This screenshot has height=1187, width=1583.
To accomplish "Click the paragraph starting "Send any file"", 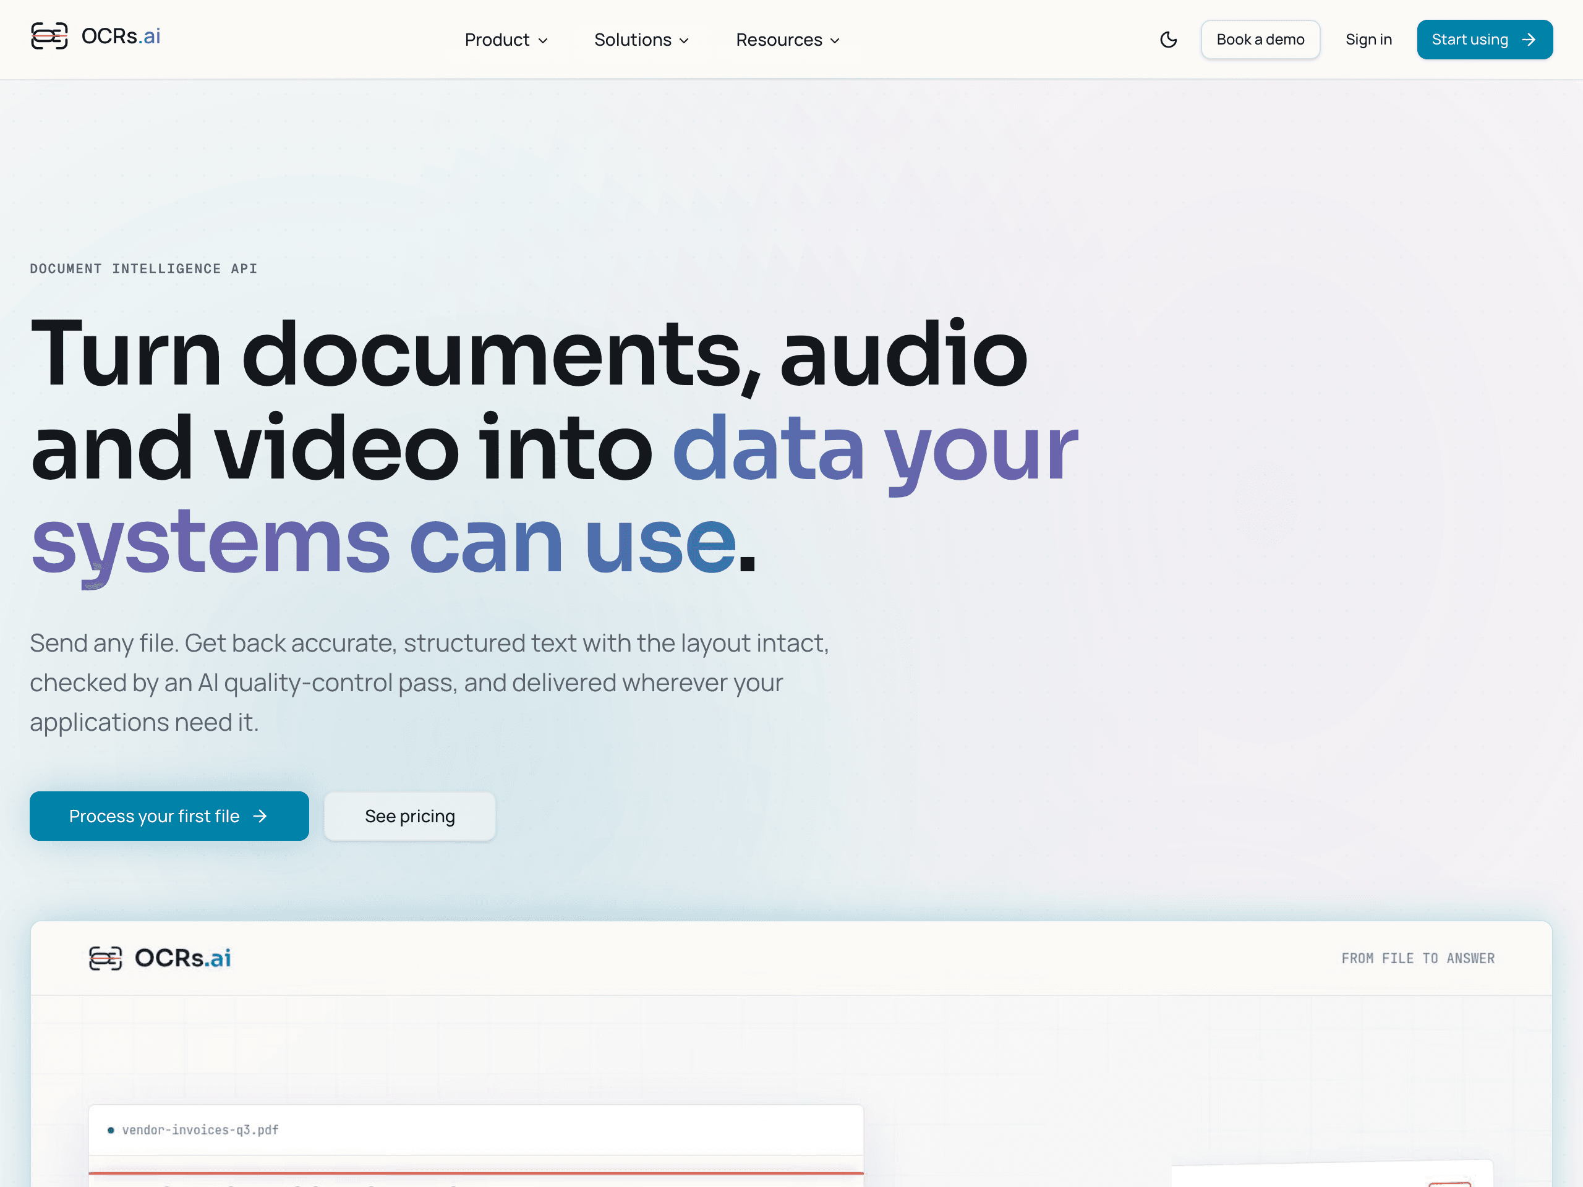I will point(429,683).
